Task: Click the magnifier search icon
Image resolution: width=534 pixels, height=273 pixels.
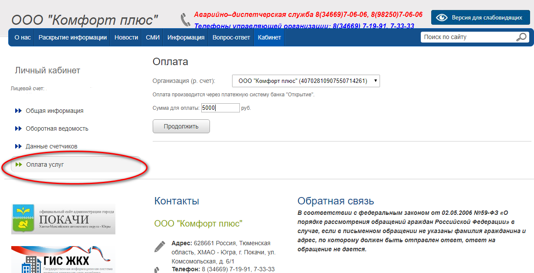Action: 521,37
